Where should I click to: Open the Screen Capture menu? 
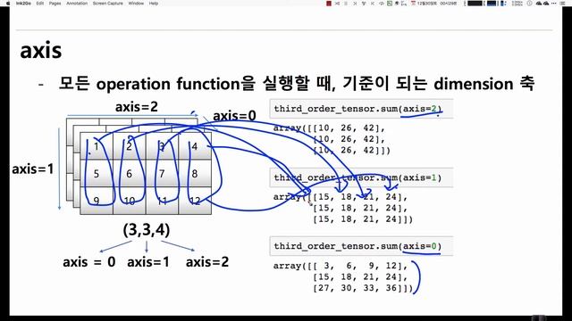click(x=107, y=4)
